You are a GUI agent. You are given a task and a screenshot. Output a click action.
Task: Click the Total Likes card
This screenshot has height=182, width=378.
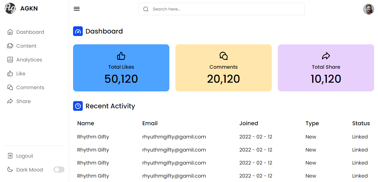[121, 68]
